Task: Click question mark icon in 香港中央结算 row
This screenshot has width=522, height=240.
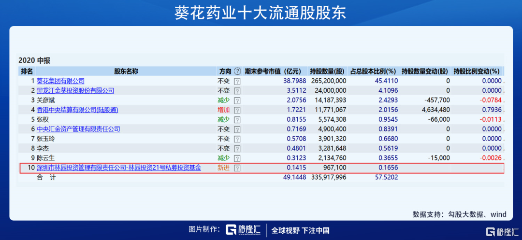Action: 237,110
